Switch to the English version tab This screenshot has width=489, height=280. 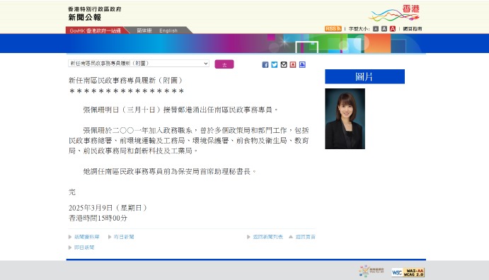click(x=168, y=30)
